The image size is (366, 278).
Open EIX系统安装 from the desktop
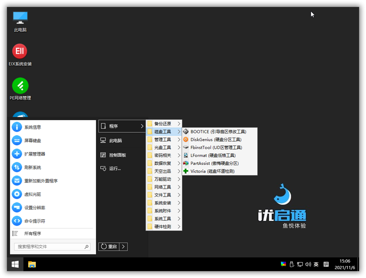(20, 51)
